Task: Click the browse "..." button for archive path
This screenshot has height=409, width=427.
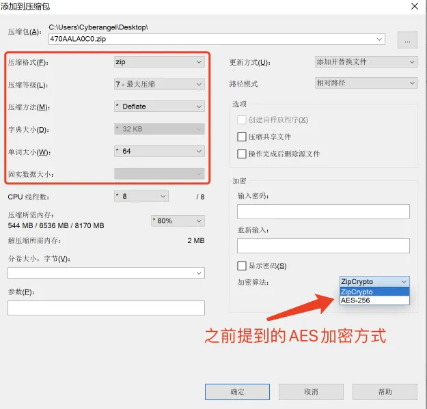Action: [x=407, y=40]
